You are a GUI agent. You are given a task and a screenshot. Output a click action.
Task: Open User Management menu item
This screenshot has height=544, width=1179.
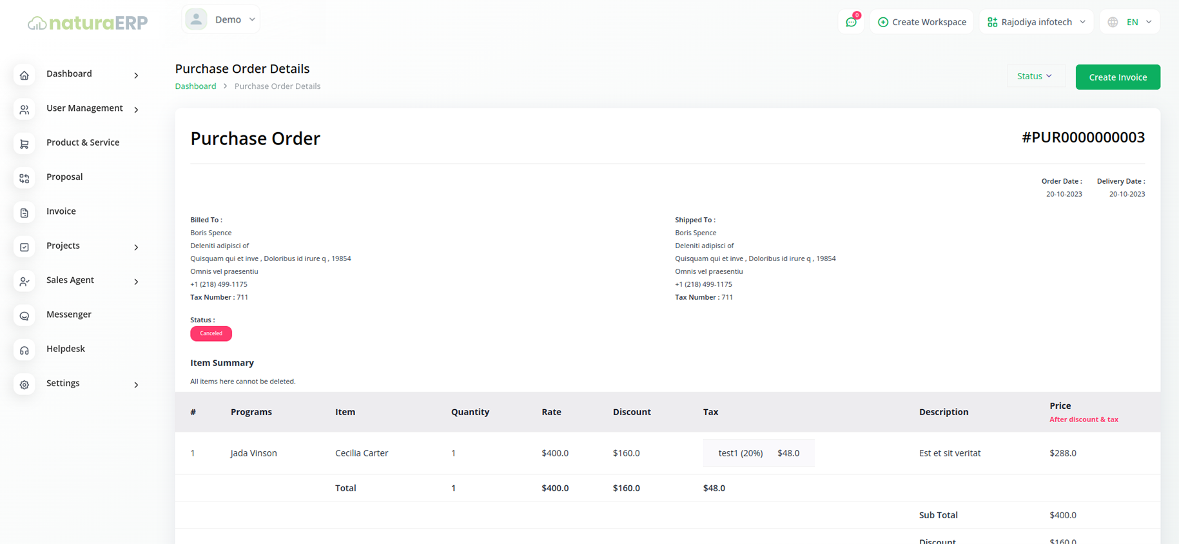84,108
